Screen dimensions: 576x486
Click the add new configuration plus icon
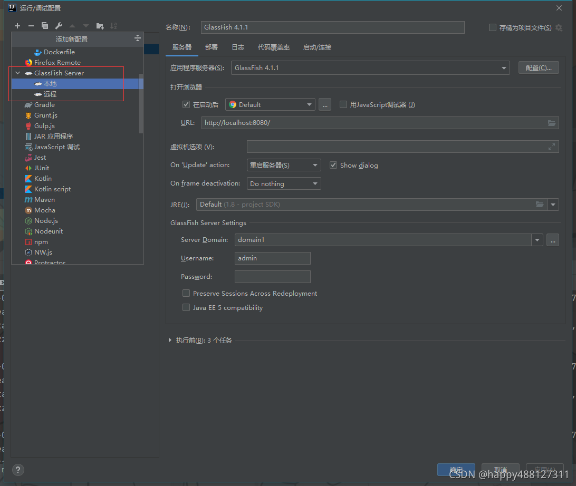[17, 26]
